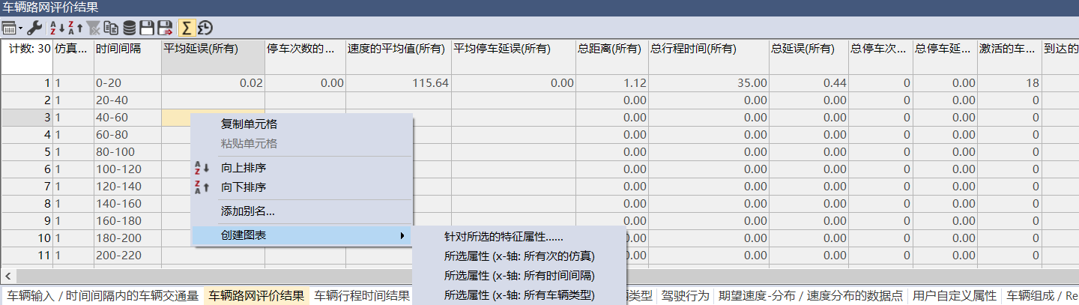This screenshot has width=1079, height=305.
Task: Click the floppy disk save icon
Action: coord(147,28)
